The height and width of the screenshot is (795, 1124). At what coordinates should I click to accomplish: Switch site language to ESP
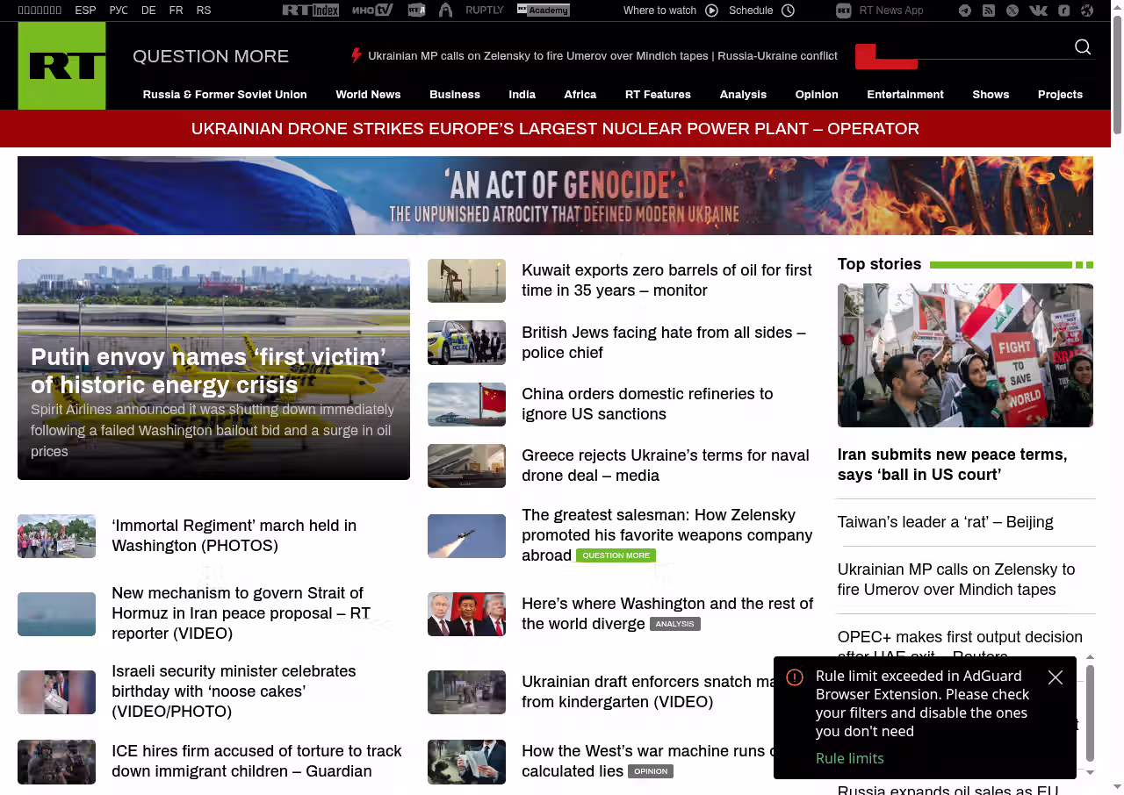pyautogui.click(x=85, y=11)
